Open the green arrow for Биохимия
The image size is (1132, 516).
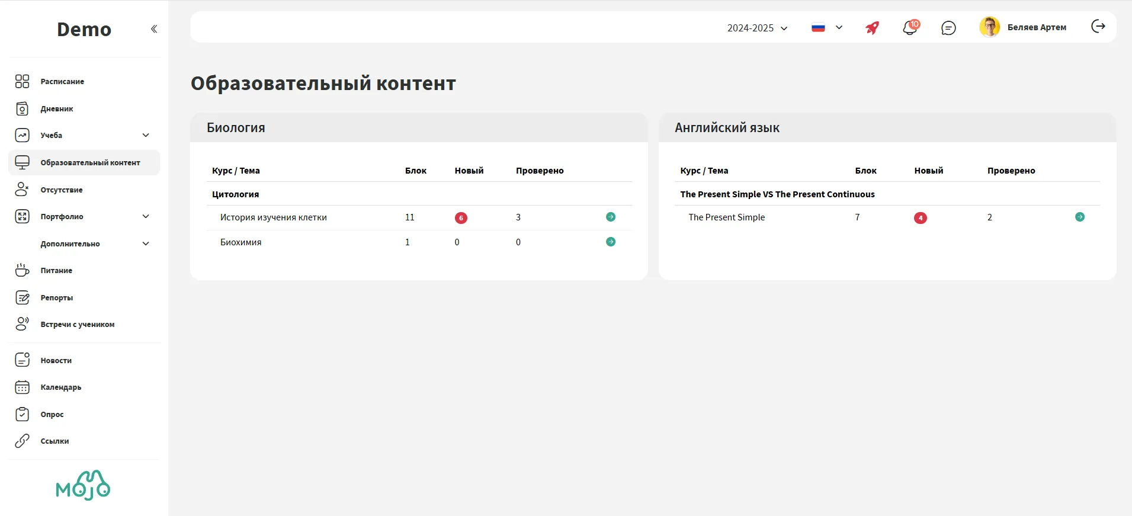tap(611, 242)
